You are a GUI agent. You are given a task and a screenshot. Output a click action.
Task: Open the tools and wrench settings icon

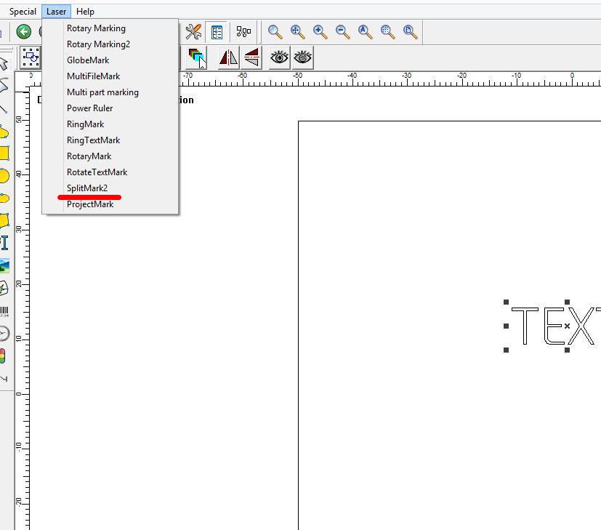point(193,31)
